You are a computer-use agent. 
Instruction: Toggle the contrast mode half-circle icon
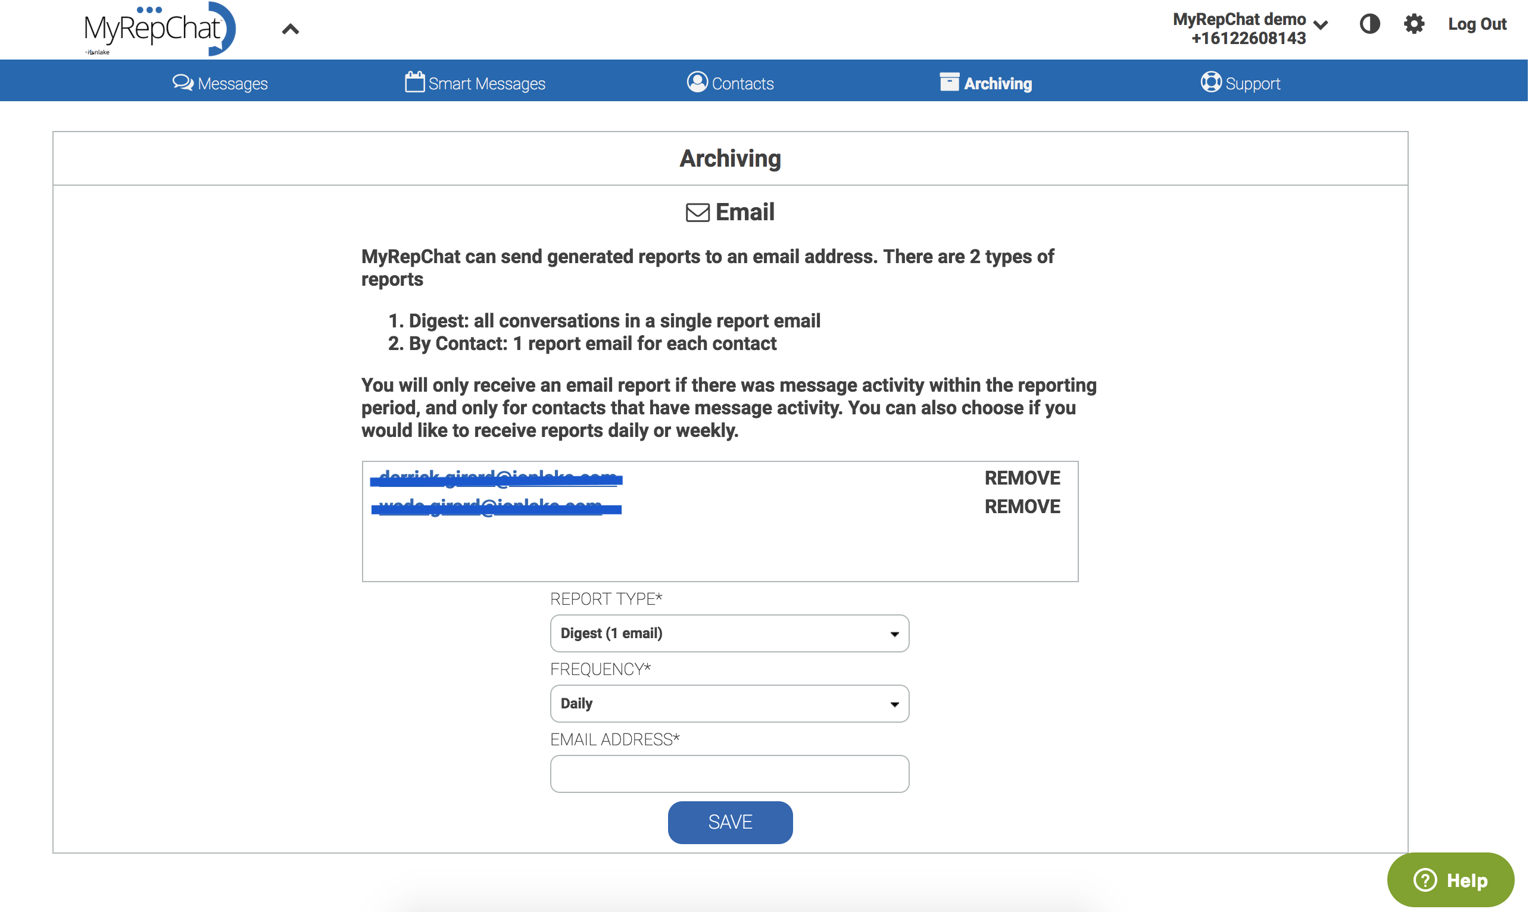click(x=1370, y=24)
